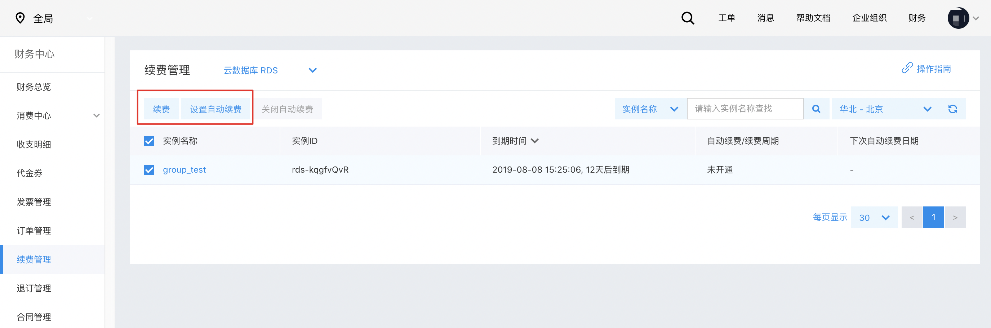Go to 发票管理 in the sidebar
The width and height of the screenshot is (991, 328).
click(34, 202)
